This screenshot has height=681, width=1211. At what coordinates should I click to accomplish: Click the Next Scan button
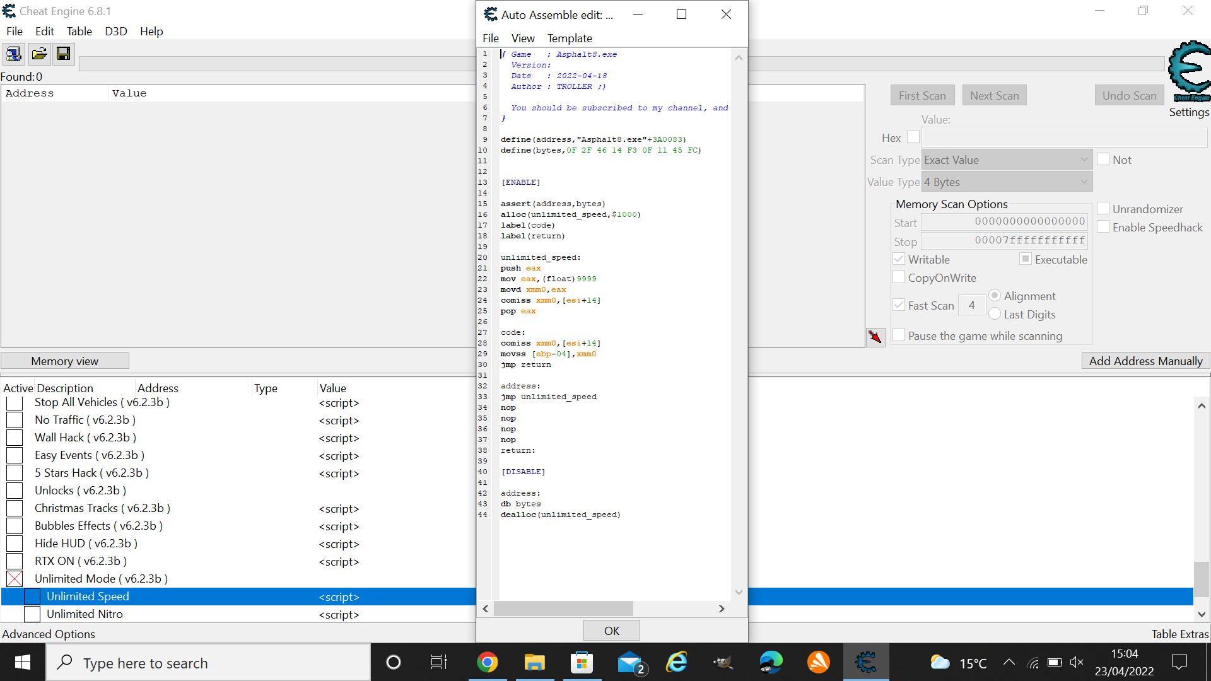(x=994, y=95)
